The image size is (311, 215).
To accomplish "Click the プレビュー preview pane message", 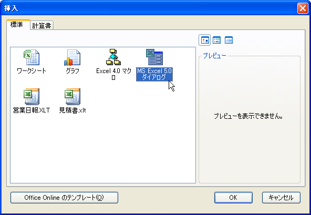I will 248,116.
